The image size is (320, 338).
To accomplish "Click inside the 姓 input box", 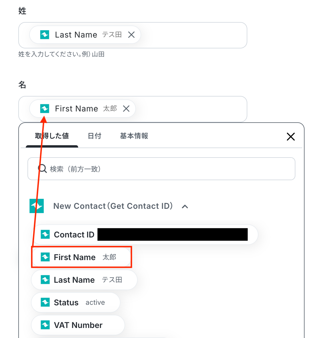I will [x=133, y=35].
